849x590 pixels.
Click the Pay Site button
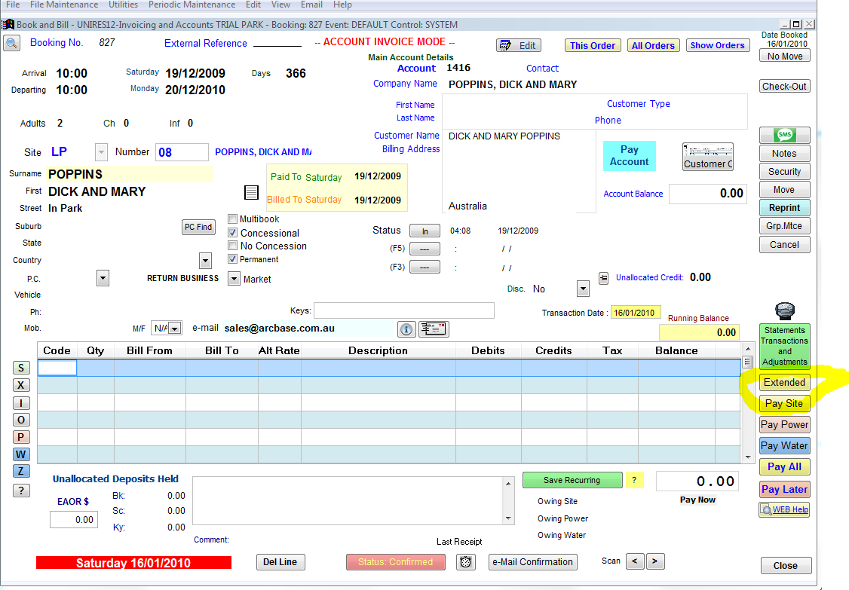[785, 403]
